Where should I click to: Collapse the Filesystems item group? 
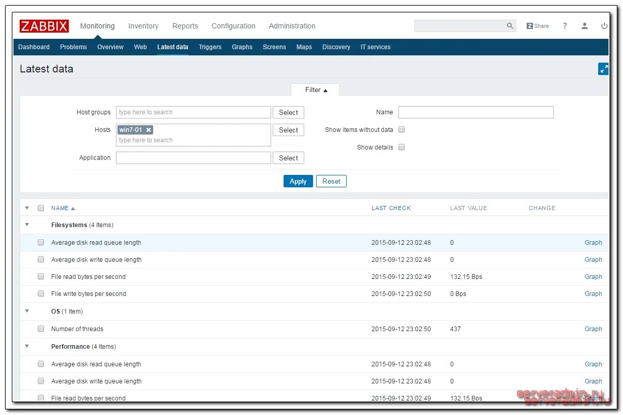[x=26, y=225]
